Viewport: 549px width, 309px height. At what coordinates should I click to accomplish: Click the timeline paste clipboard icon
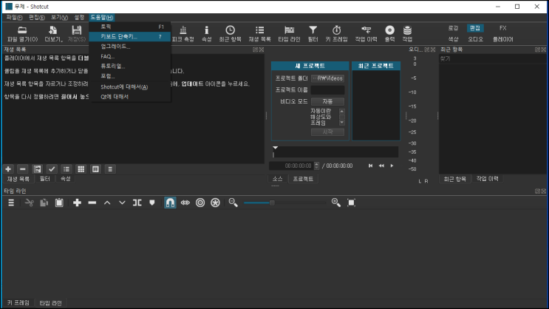click(x=59, y=203)
